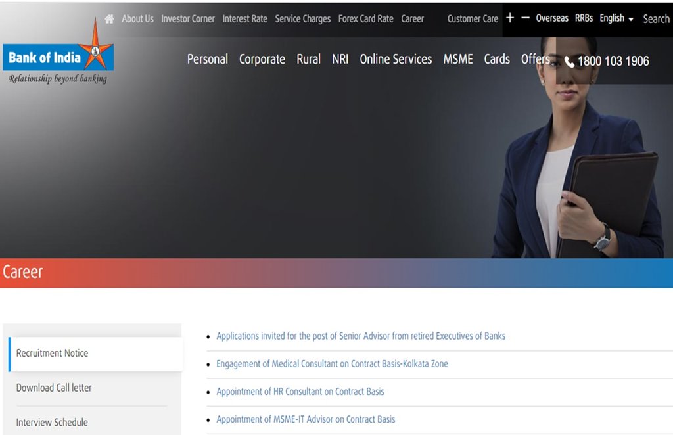The image size is (673, 435).
Task: Open the RRBs link
Action: [x=584, y=18]
